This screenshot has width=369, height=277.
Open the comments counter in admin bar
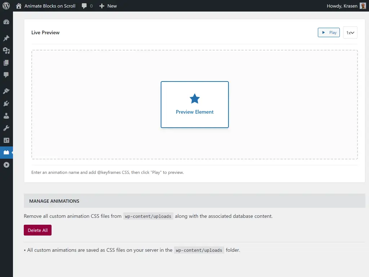point(86,6)
